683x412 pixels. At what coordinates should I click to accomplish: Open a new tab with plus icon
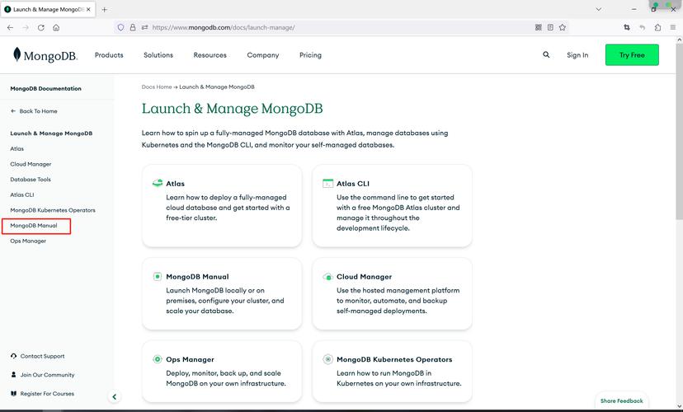tap(104, 10)
